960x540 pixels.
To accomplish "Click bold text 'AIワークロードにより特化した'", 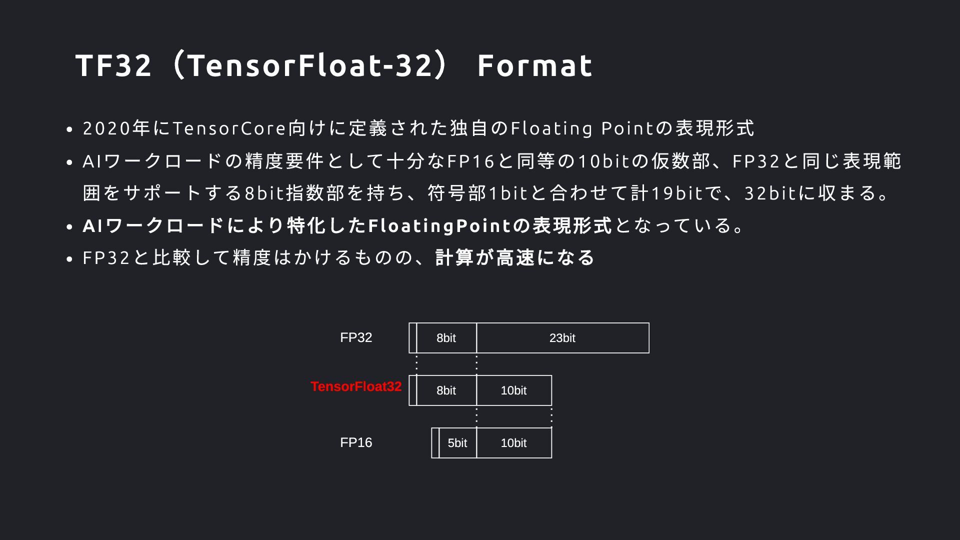I will click(225, 225).
